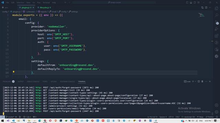Click the Prettier status bar item
Screen dimensions: 220x123
tap(210, 117)
